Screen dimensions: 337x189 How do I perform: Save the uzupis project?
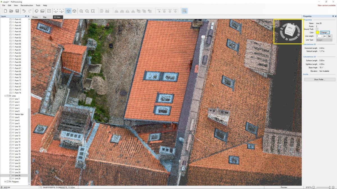pyautogui.click(x=17, y=11)
